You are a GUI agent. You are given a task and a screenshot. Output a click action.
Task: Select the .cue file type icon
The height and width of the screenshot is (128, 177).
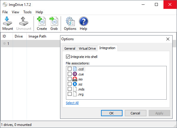(75, 74)
